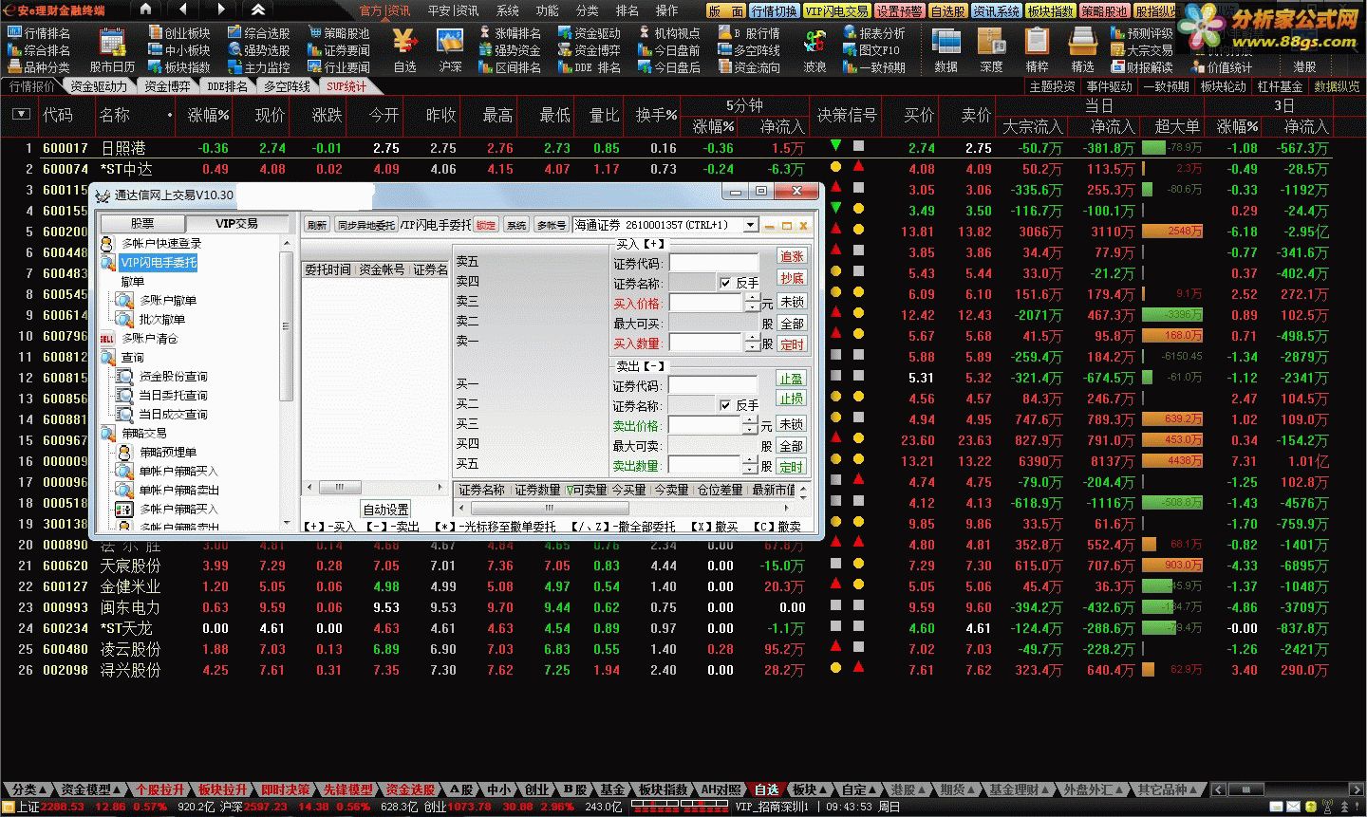Select 当日委托查询 in tree
Screen dimensions: 1367x817
[163, 396]
